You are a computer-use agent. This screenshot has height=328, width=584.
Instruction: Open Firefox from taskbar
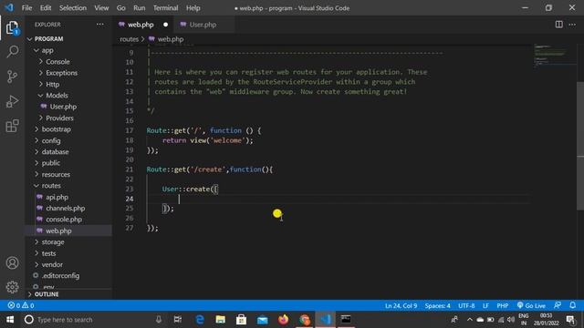point(283,320)
